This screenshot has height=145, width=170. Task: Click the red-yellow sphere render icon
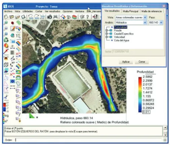6,46
